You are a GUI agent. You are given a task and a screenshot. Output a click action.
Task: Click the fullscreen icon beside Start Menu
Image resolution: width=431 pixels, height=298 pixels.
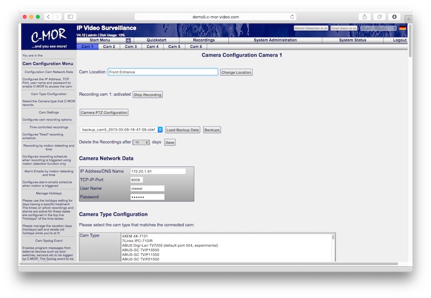pos(129,40)
